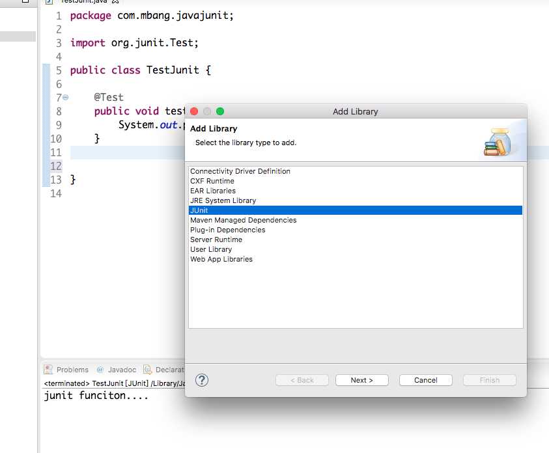The width and height of the screenshot is (549, 453).
Task: Click the @Test annotation in code
Action: 109,97
